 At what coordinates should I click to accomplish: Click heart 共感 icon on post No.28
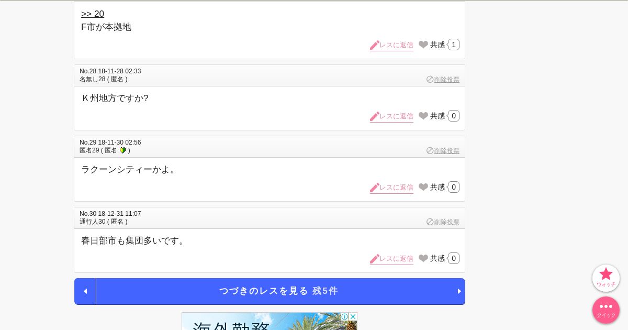pyautogui.click(x=423, y=116)
